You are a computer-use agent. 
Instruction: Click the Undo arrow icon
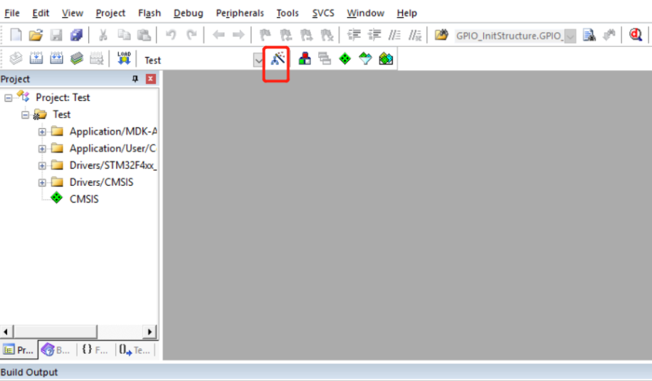(x=171, y=35)
